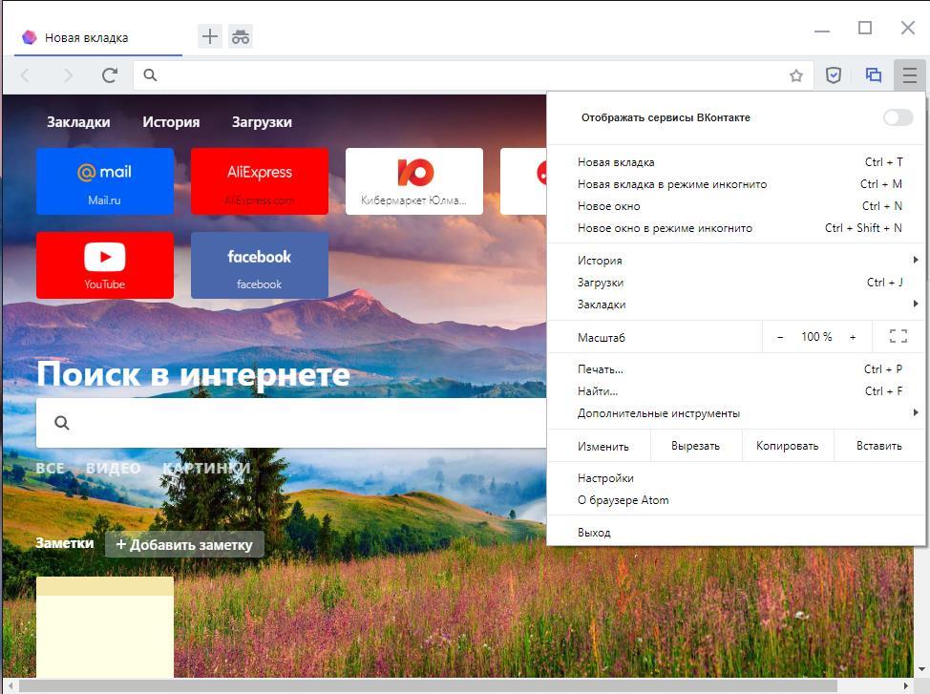The height and width of the screenshot is (694, 930).
Task: Click the overlapping windows toolbar icon
Action: [873, 75]
